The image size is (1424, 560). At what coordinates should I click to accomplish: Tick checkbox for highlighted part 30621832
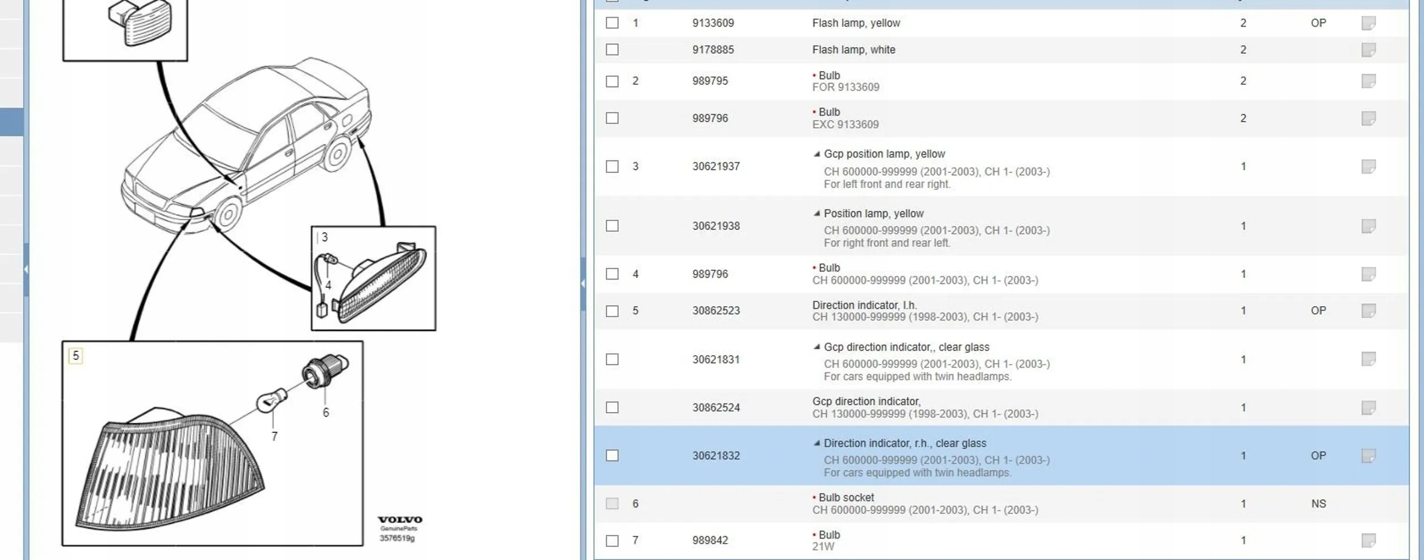(x=612, y=455)
